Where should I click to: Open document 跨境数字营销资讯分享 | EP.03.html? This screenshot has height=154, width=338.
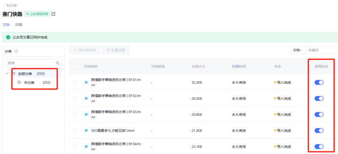(x=116, y=114)
